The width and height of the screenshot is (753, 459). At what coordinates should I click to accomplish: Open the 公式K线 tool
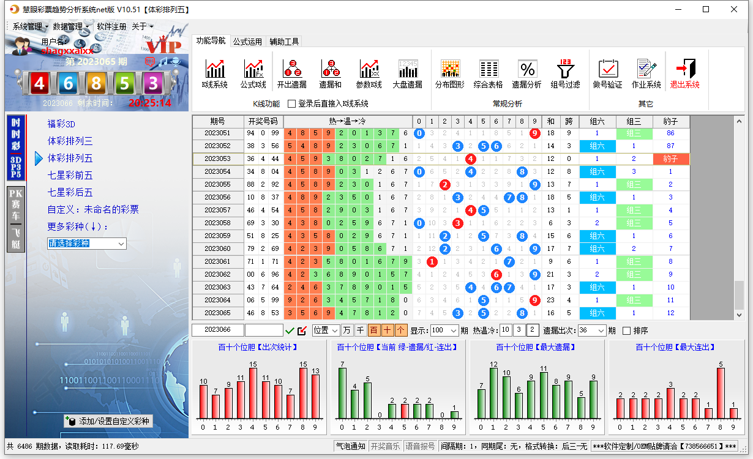click(253, 73)
